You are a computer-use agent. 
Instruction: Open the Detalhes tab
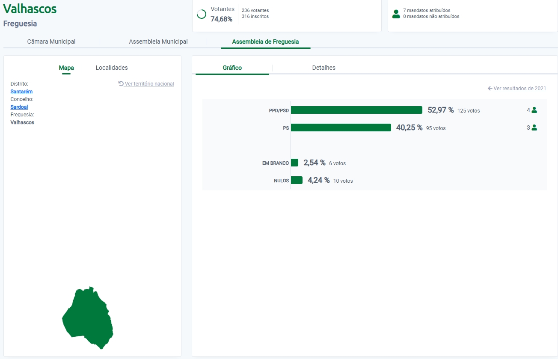tap(324, 68)
